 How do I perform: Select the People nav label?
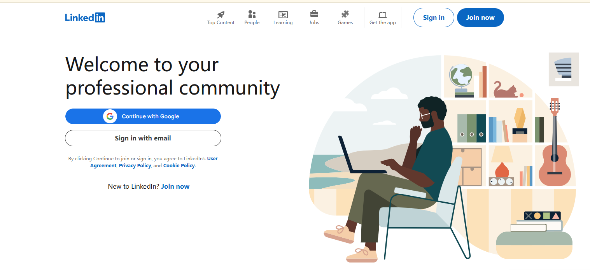pyautogui.click(x=252, y=23)
